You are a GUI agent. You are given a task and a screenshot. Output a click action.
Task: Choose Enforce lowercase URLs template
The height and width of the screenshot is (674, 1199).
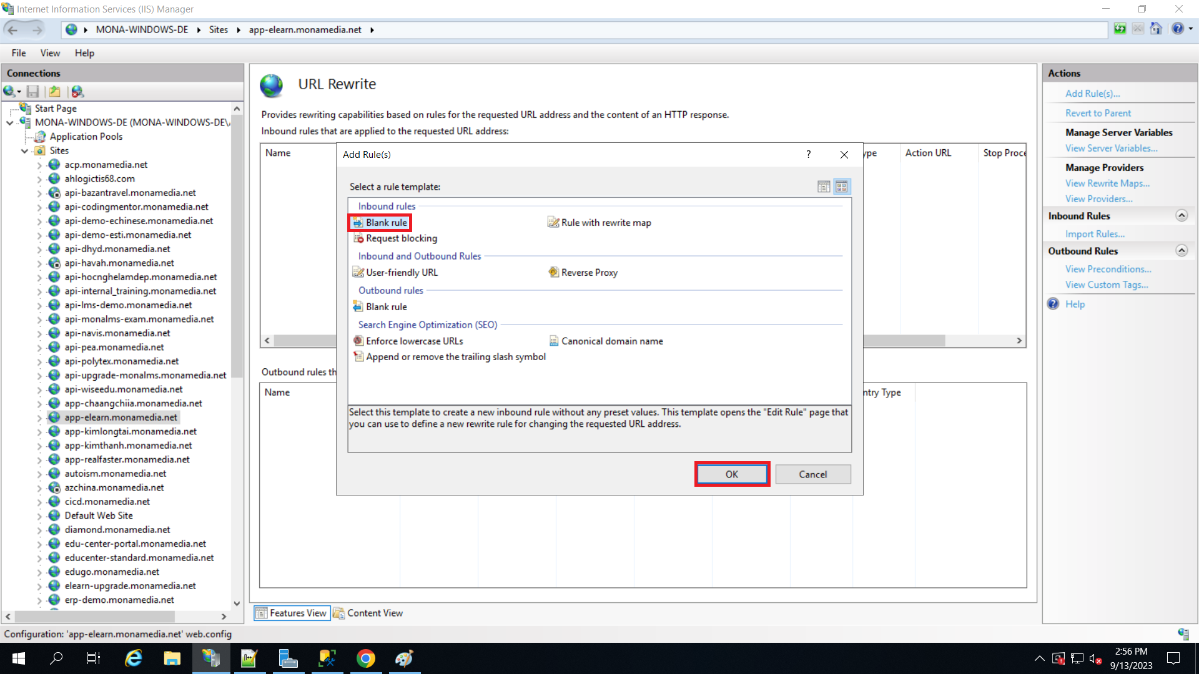click(x=408, y=341)
